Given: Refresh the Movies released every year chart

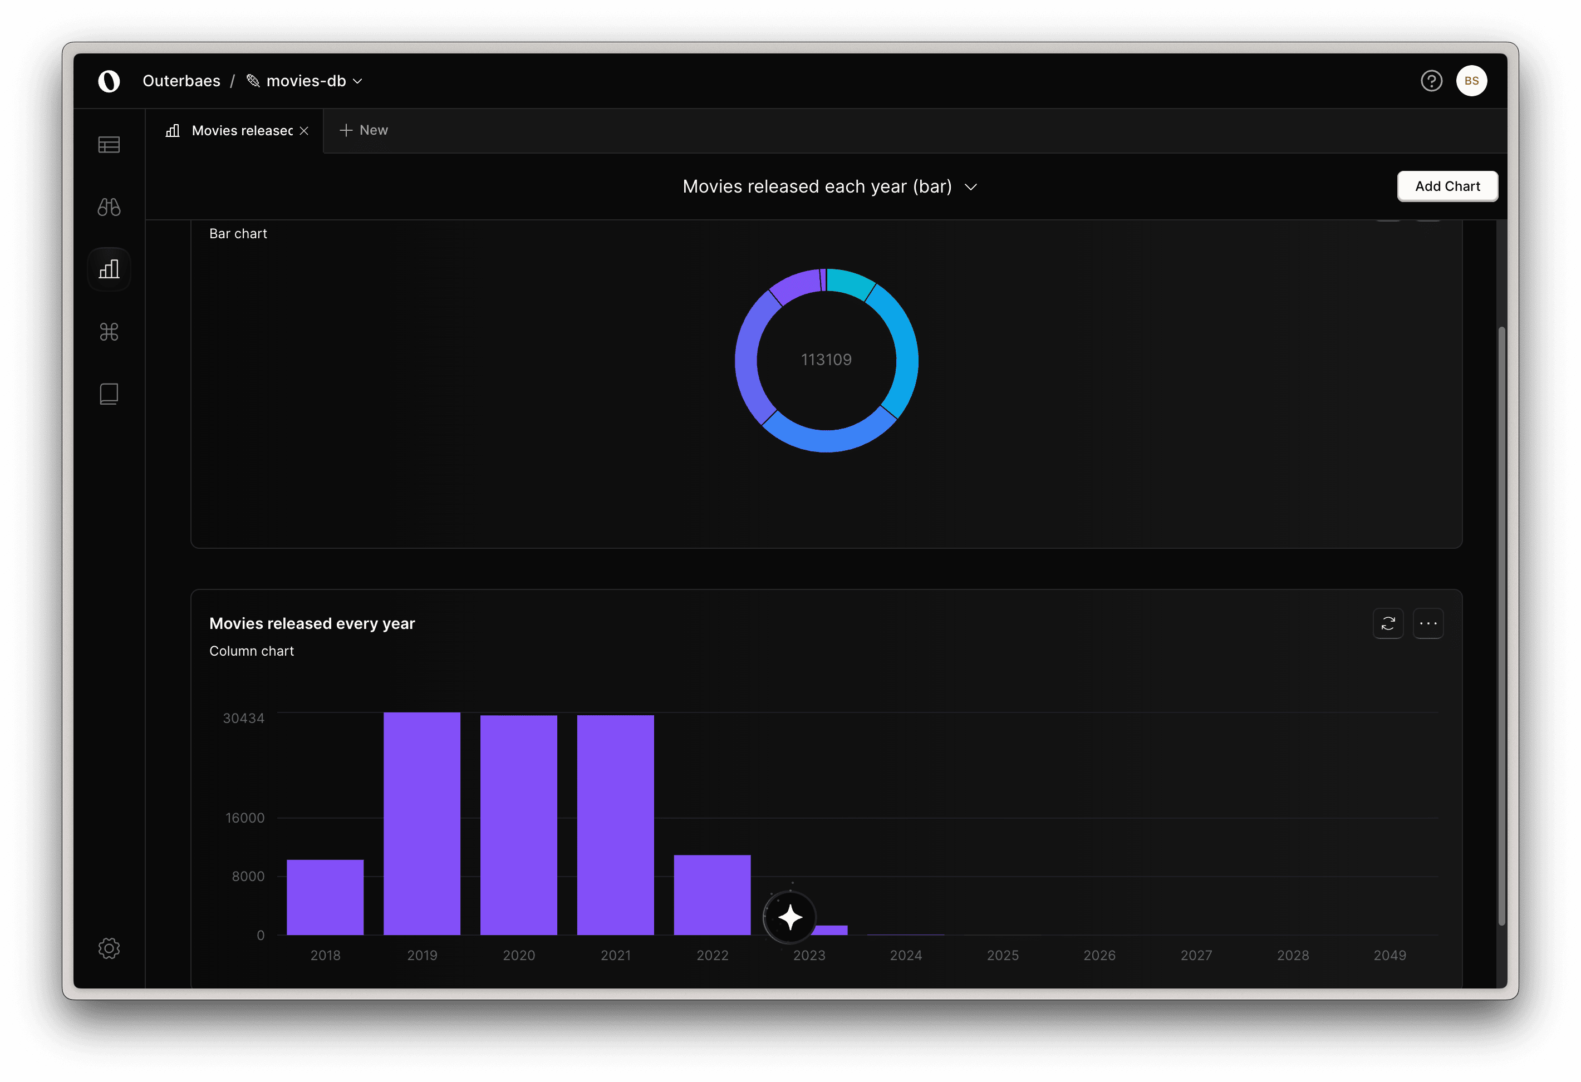Looking at the screenshot, I should click(1388, 623).
